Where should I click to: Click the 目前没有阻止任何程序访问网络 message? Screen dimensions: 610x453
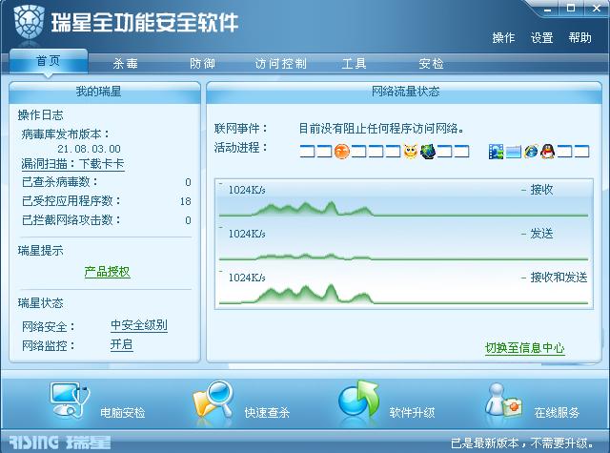381,128
